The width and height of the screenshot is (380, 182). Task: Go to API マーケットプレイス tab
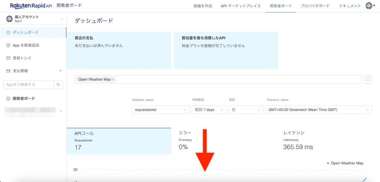pos(240,6)
